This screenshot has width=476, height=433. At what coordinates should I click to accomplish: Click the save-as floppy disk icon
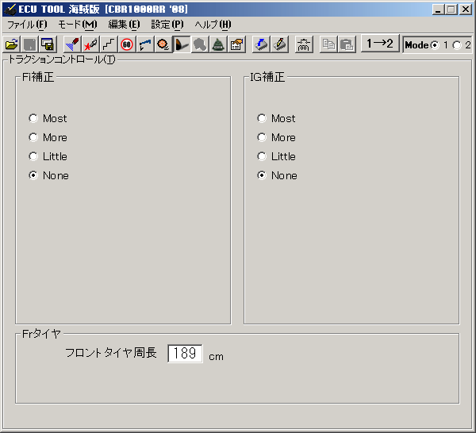point(48,44)
